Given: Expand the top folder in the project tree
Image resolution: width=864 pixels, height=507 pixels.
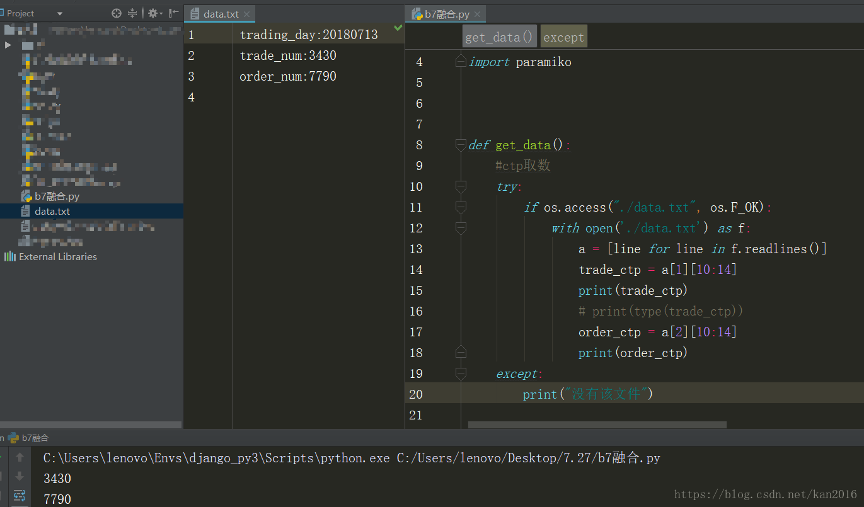Looking at the screenshot, I should pyautogui.click(x=8, y=45).
